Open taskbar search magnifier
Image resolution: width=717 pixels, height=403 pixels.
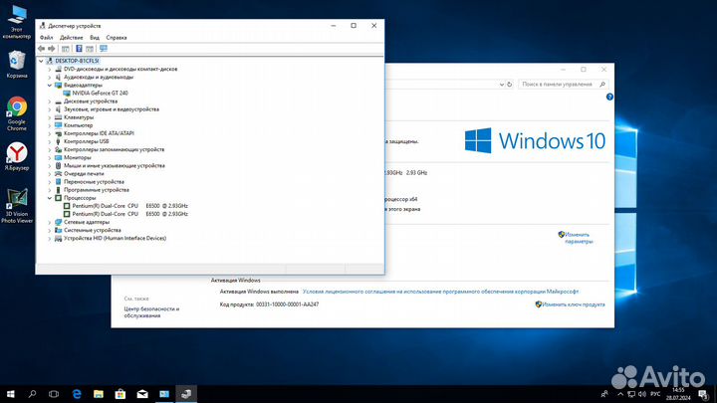tap(32, 394)
